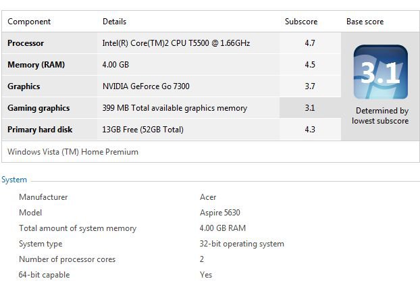Click the 3.1 base score badge icon
Image resolution: width=420 pixels, height=287 pixels.
[381, 72]
